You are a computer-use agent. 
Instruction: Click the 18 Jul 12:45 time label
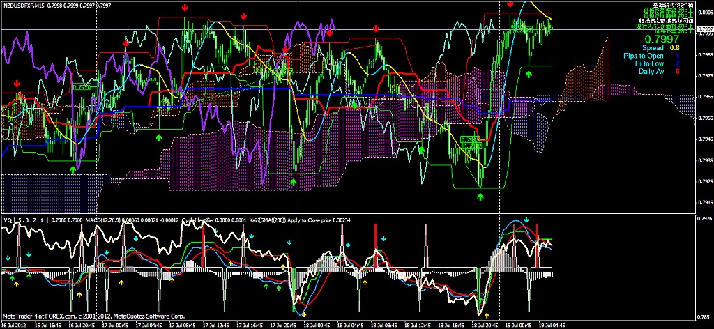(417, 326)
